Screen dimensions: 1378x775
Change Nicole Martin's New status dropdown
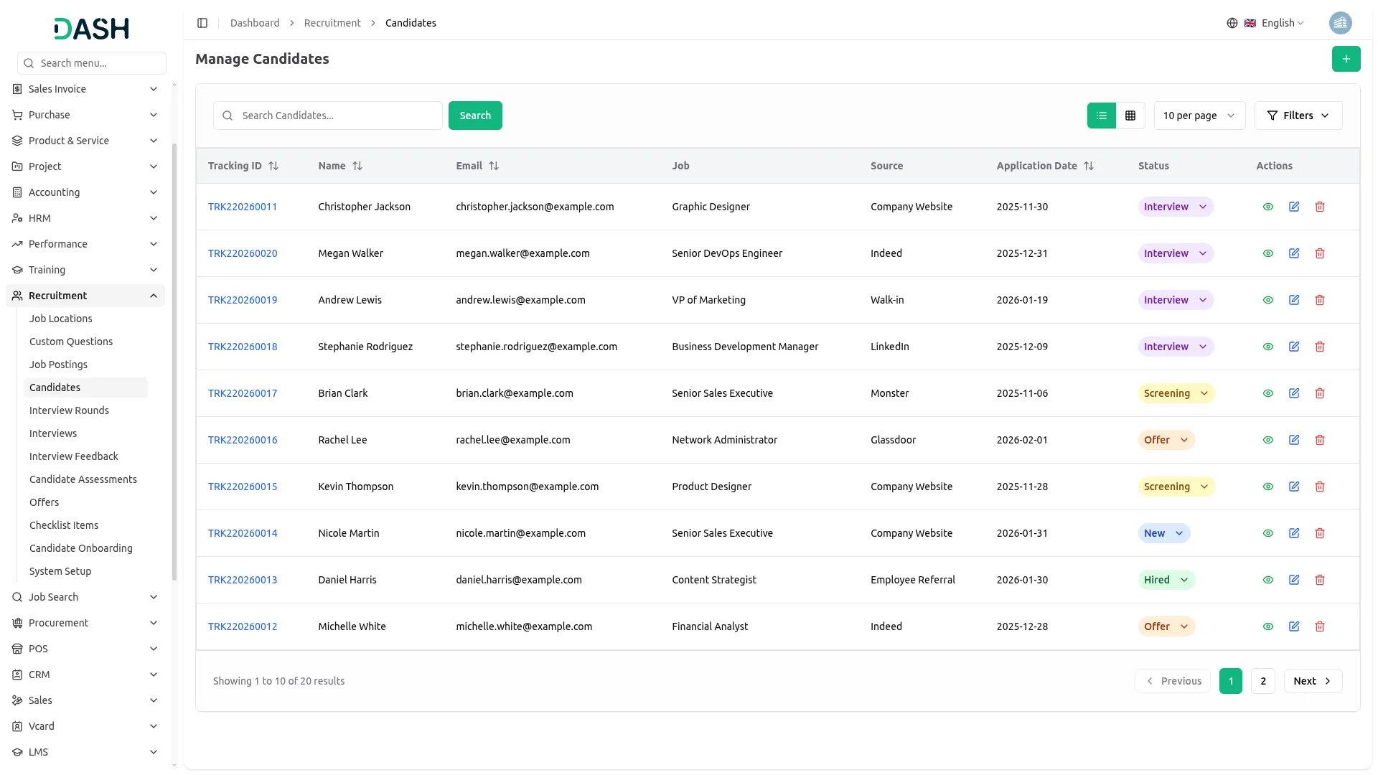pos(1163,533)
